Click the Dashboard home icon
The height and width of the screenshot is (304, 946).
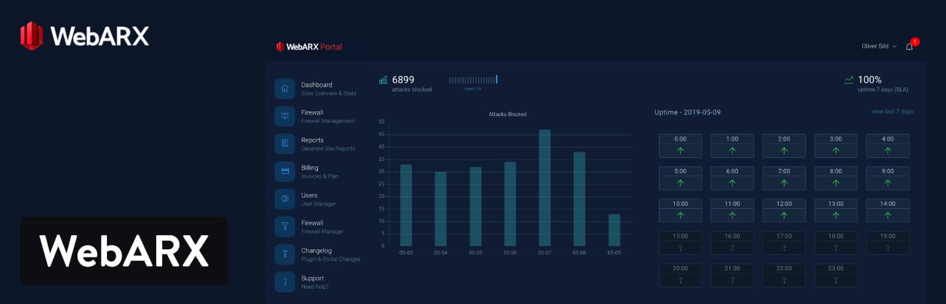pos(285,88)
